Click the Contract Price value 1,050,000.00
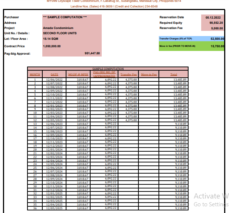Viewport: 229px width, 213px height. [x=56, y=46]
